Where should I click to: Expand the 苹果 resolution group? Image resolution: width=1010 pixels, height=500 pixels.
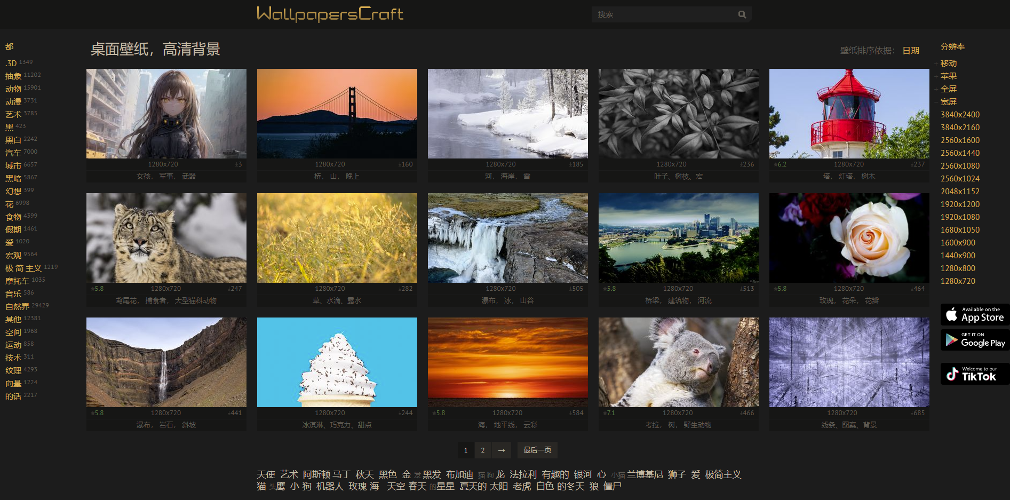(950, 76)
